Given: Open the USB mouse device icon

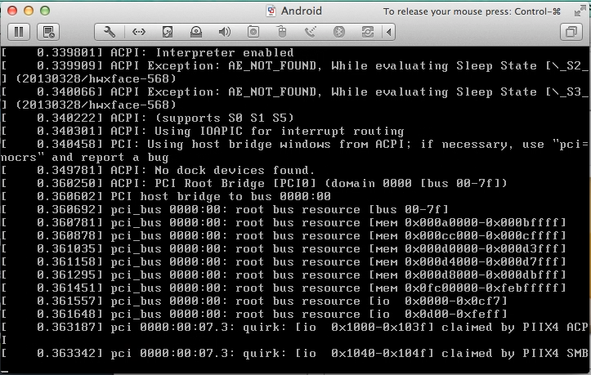Looking at the screenshot, I should [x=281, y=32].
